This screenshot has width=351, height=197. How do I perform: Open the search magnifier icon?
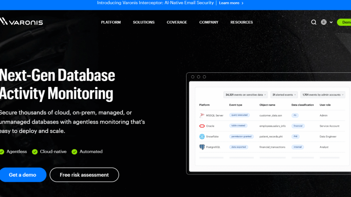[x=314, y=22]
